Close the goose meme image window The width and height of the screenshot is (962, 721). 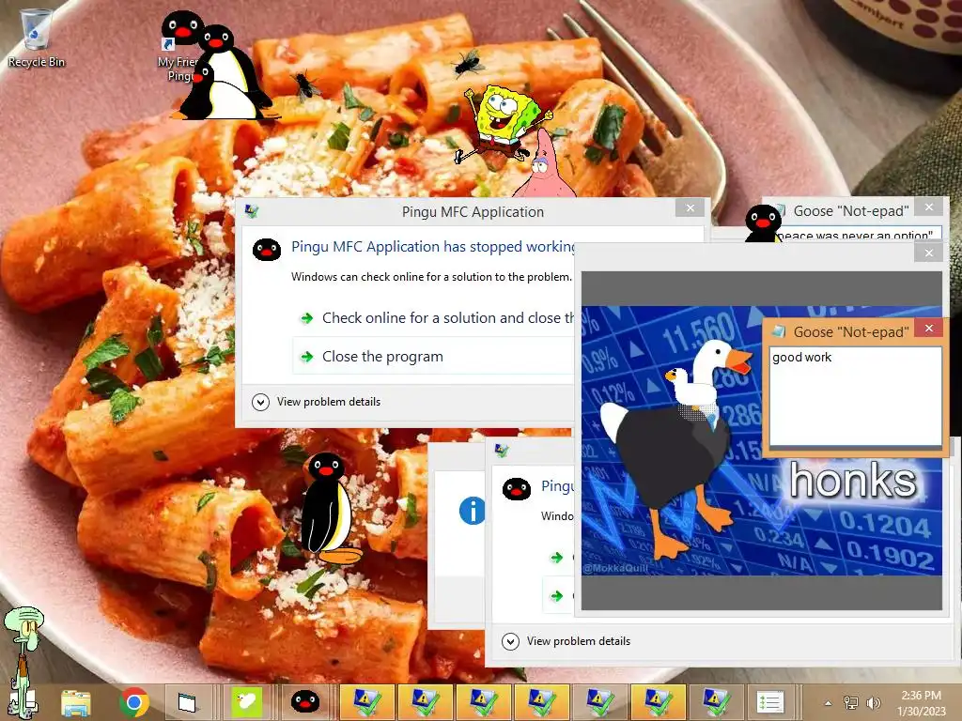929,253
